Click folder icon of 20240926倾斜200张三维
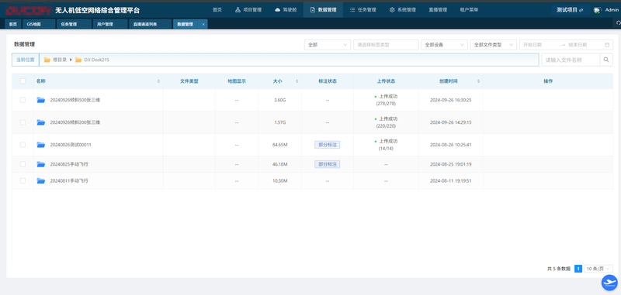Viewport: 621px width, 295px height. (x=41, y=122)
